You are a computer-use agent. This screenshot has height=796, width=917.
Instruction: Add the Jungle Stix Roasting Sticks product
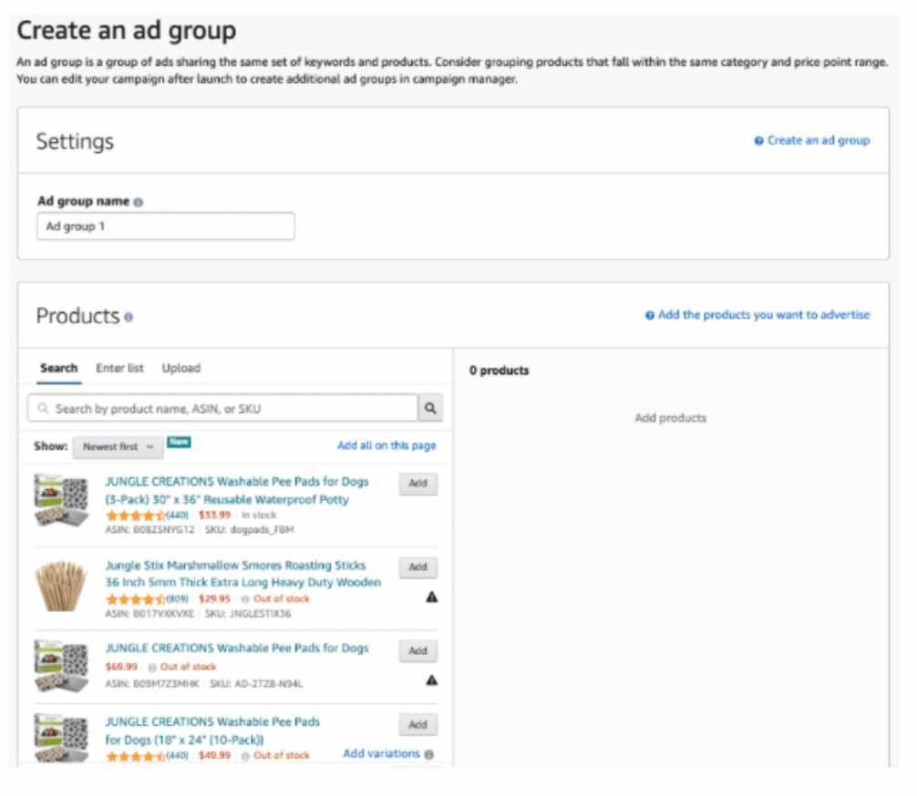pos(418,567)
